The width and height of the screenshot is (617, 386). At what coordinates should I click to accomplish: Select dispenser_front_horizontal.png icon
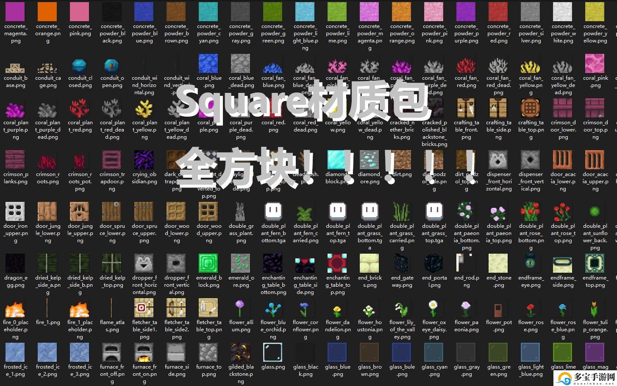(x=498, y=159)
